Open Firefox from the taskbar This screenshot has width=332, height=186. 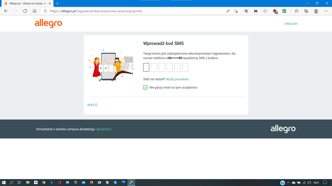(x=91, y=182)
